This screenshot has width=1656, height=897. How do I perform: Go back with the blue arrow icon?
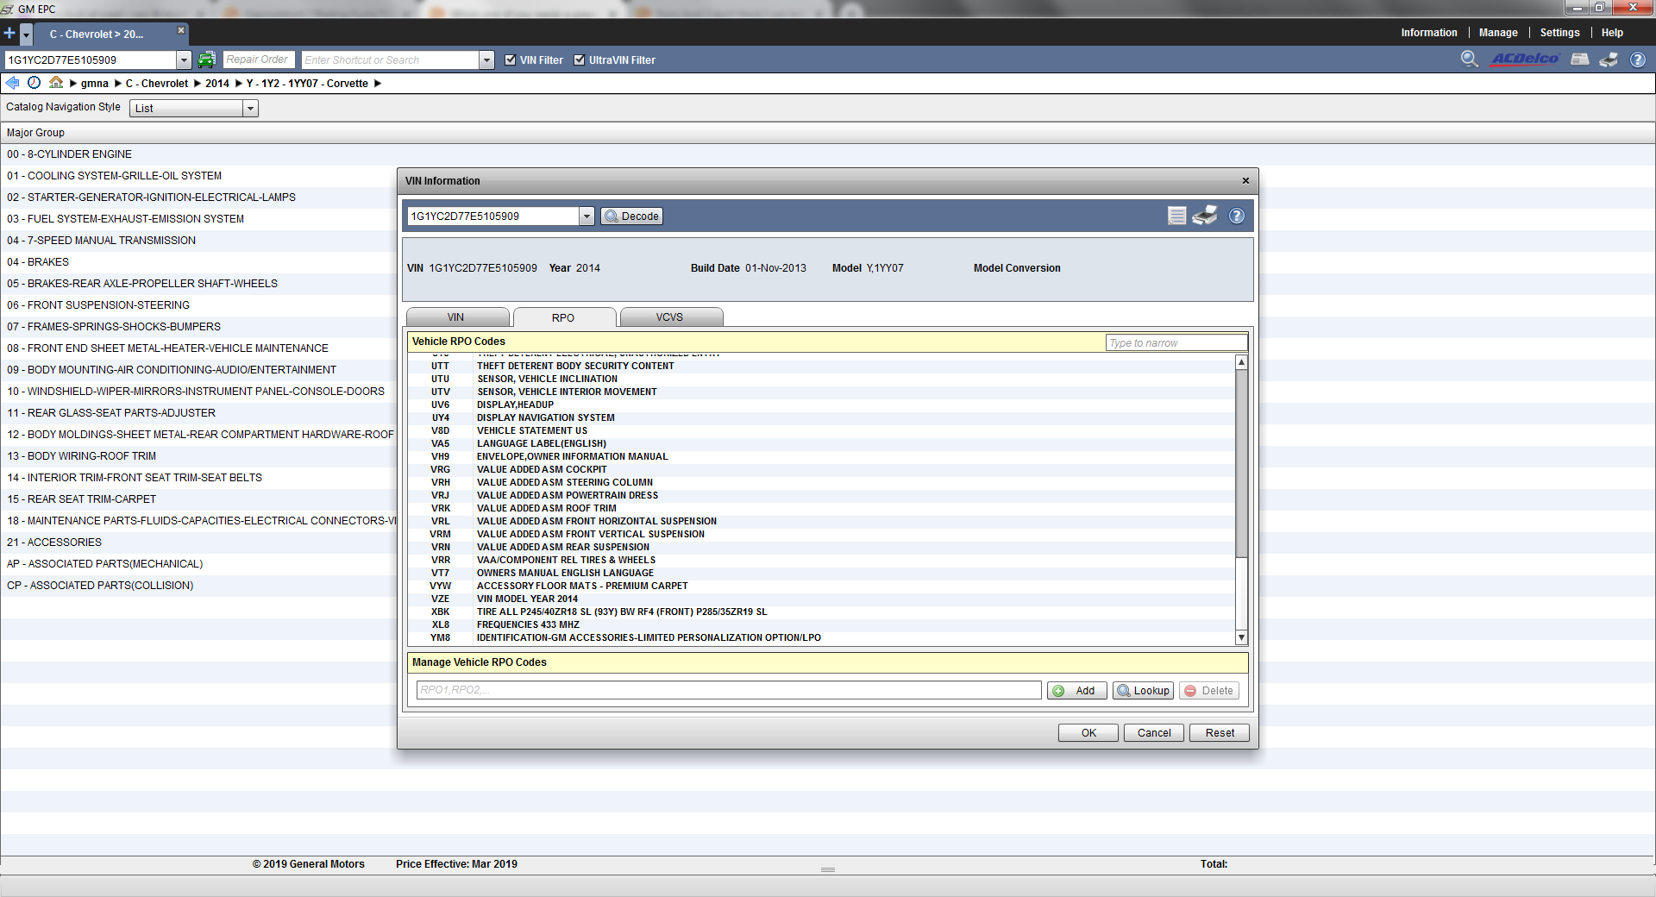pyautogui.click(x=12, y=83)
